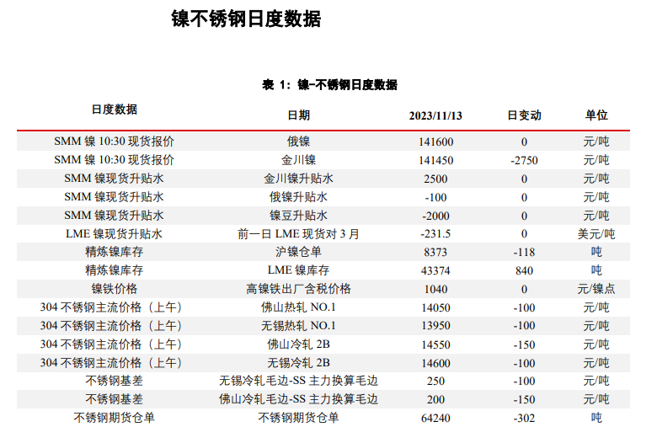The image size is (657, 427).
Task: Select the 俄镍升贴水 cell
Action: (298, 197)
